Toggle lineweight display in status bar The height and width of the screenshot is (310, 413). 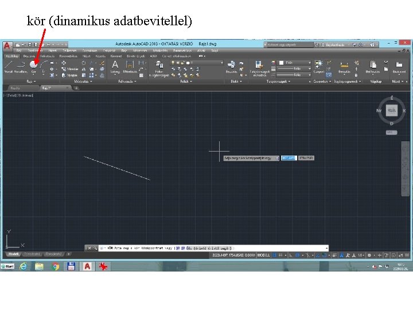[334, 255]
